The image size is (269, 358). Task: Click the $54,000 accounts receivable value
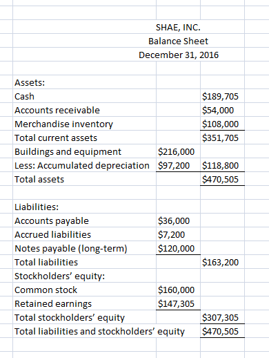[x=218, y=110]
